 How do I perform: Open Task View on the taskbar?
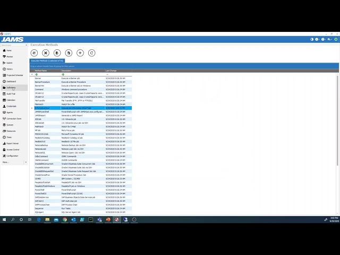click(30, 219)
